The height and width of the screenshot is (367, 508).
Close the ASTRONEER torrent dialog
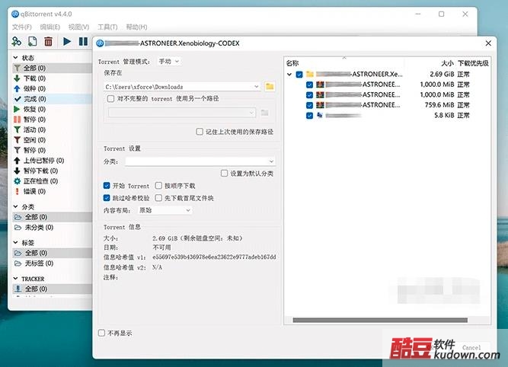point(488,43)
